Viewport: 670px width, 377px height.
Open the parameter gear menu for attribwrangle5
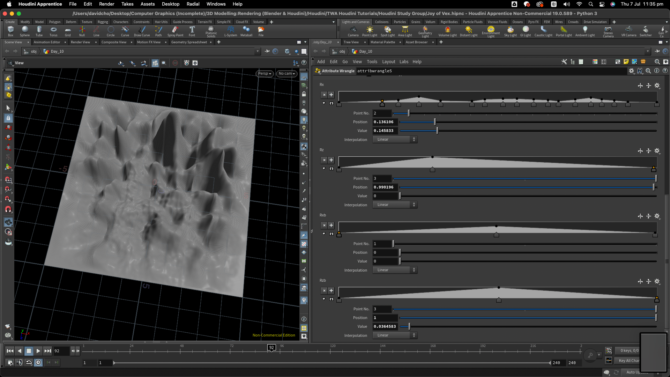point(632,71)
